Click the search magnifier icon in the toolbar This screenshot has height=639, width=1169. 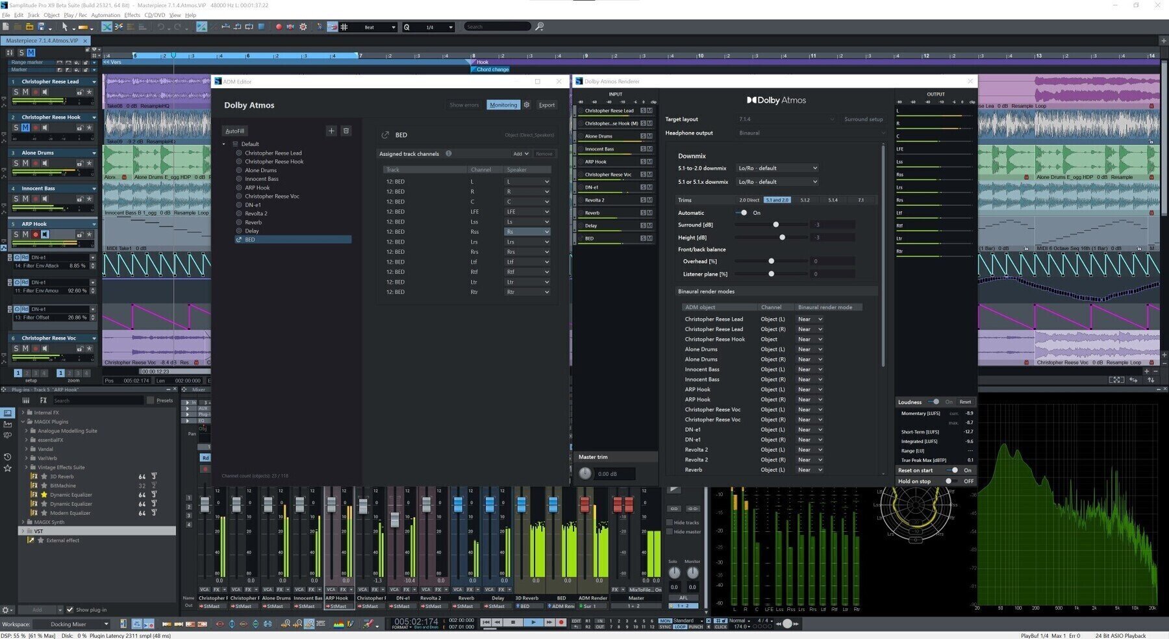coord(540,27)
